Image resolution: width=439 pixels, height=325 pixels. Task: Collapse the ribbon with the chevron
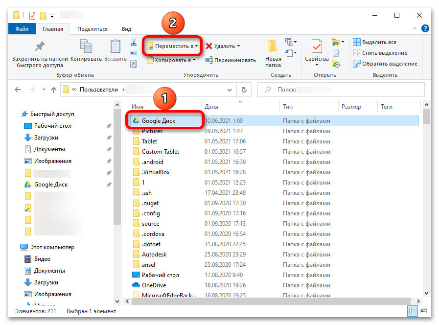coord(415,28)
